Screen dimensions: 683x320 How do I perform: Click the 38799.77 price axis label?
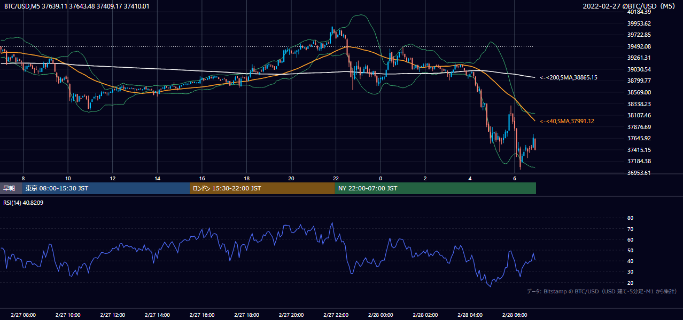[x=639, y=81]
